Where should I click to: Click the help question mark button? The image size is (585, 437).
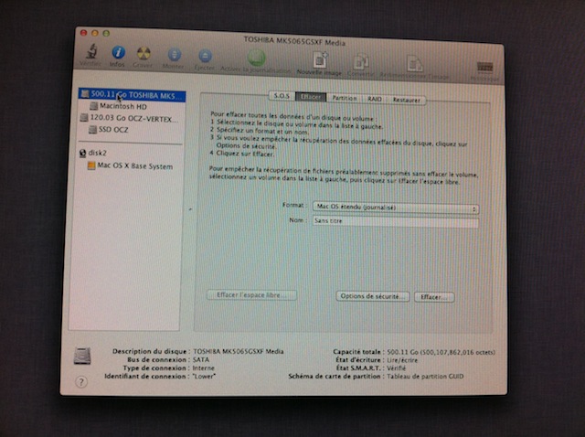(81, 382)
